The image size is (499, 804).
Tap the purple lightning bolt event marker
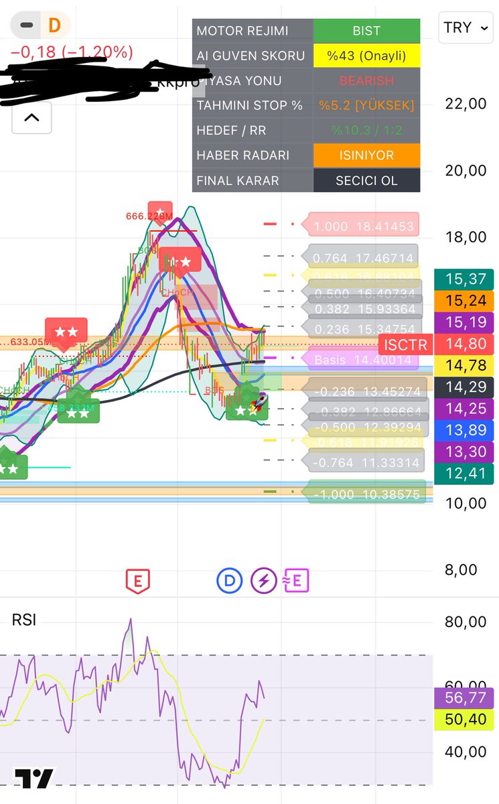tap(263, 581)
